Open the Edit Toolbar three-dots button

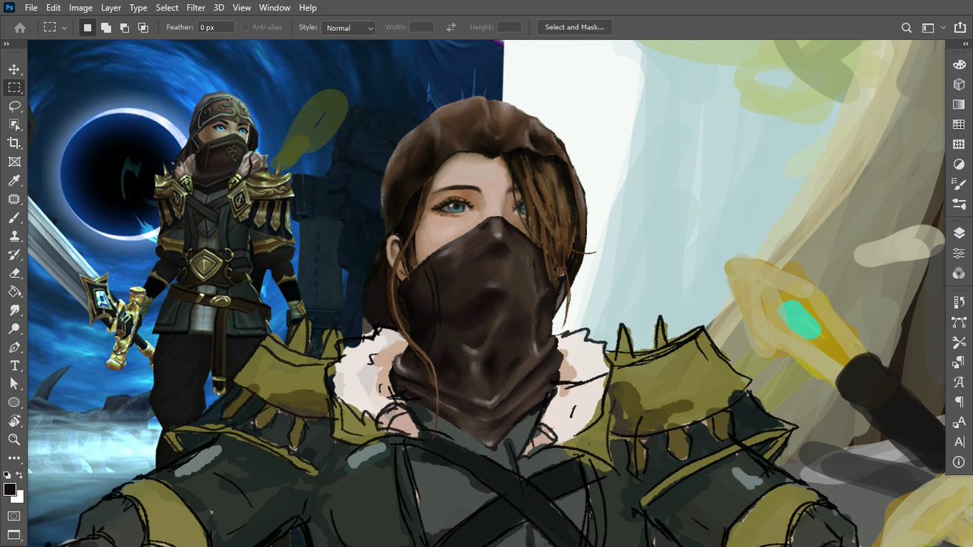(14, 459)
